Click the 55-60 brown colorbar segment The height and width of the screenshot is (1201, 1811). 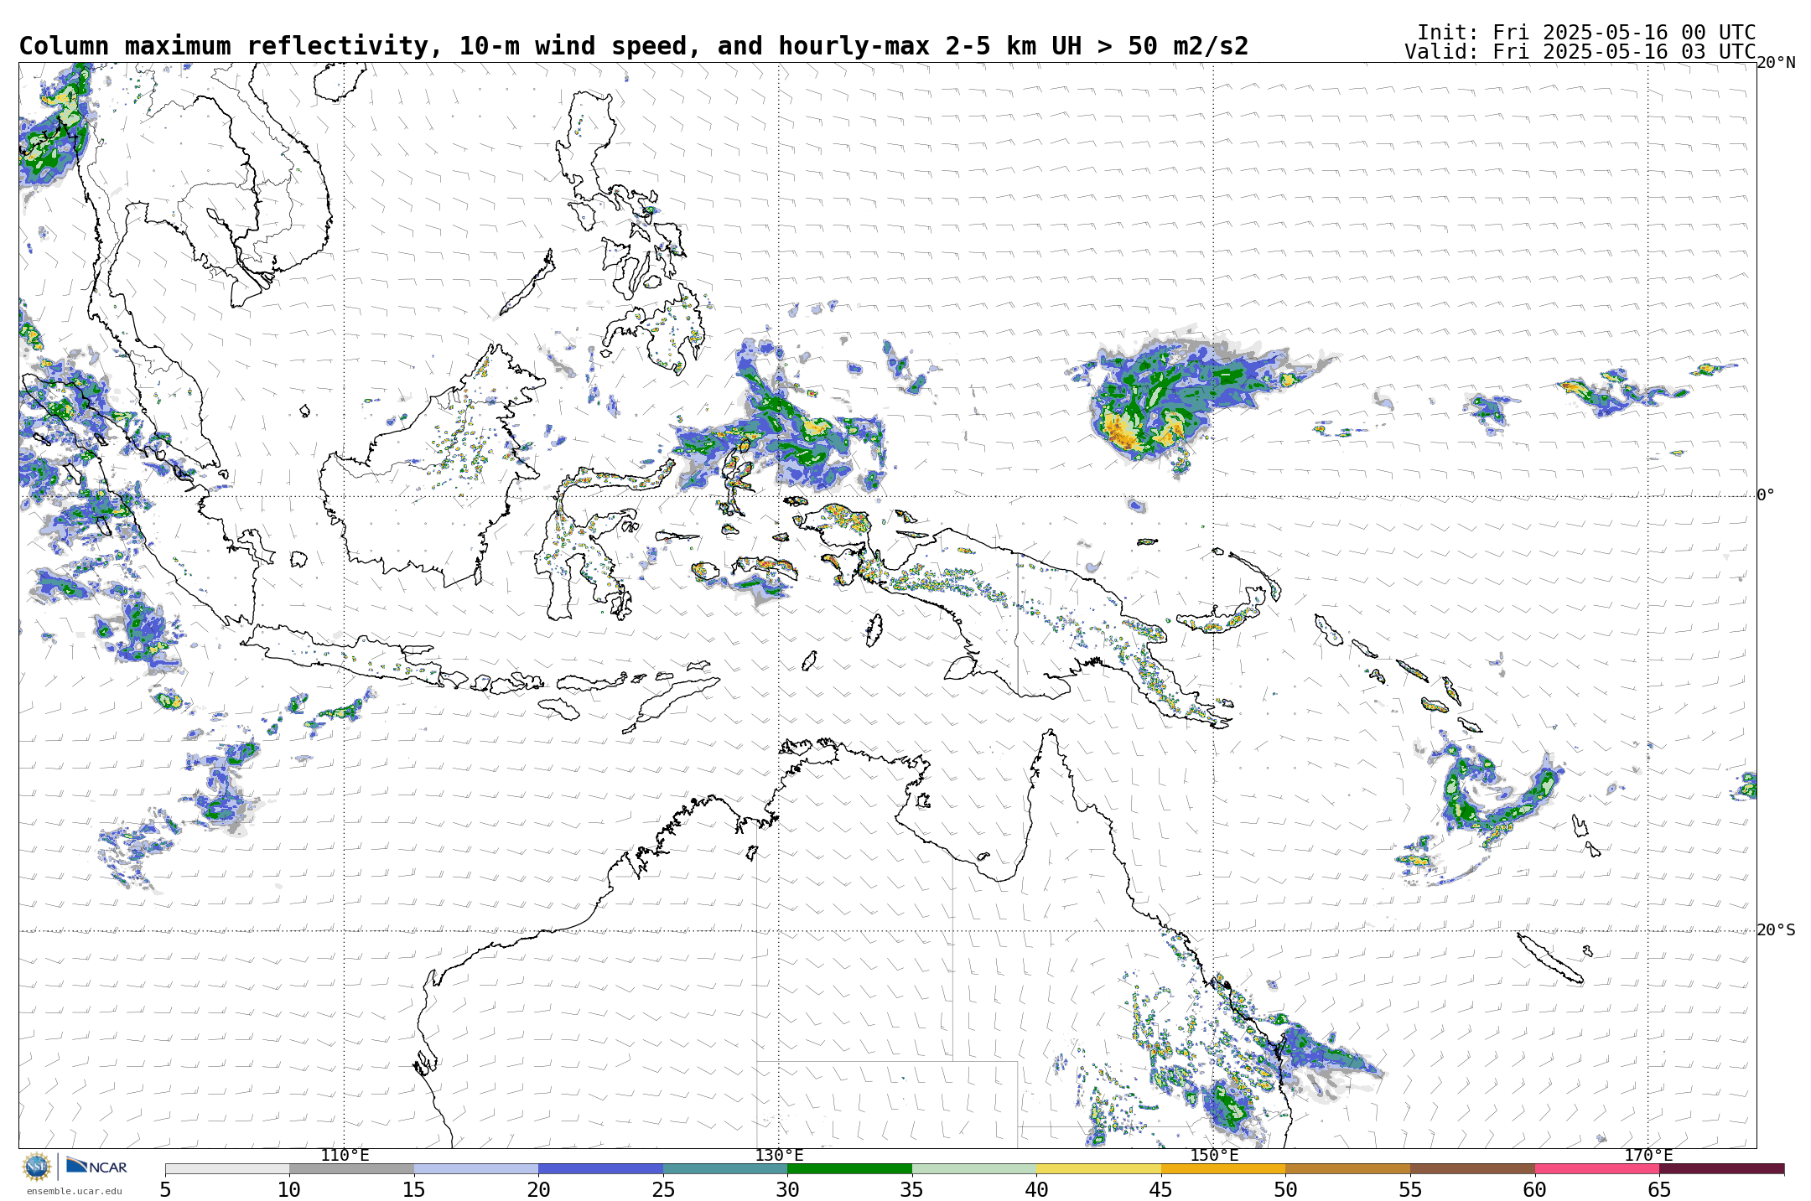(1472, 1168)
